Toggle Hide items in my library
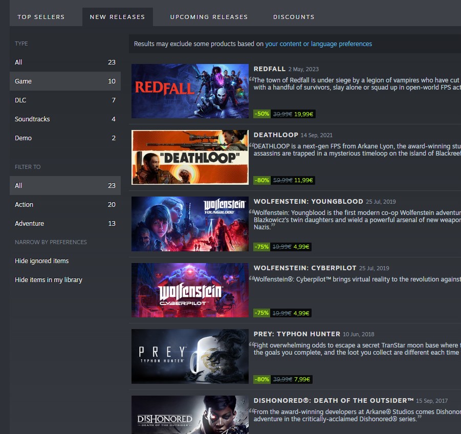Viewport: 461px width, 434px height. pyautogui.click(x=49, y=279)
